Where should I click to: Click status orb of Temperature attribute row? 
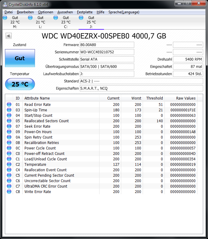point(9,164)
